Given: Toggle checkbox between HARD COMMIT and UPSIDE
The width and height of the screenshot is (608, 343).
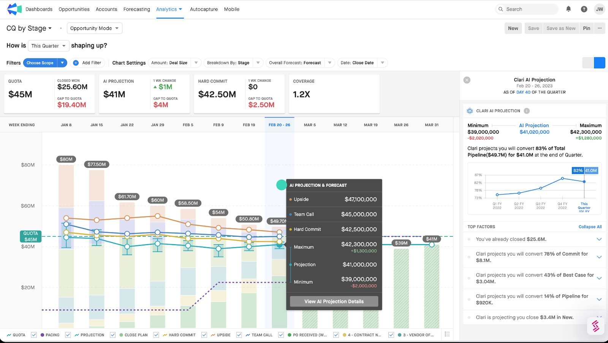Looking at the screenshot, I should [204, 335].
